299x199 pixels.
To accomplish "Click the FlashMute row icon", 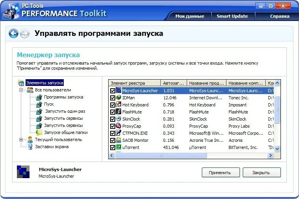I will pyautogui.click(x=118, y=112).
